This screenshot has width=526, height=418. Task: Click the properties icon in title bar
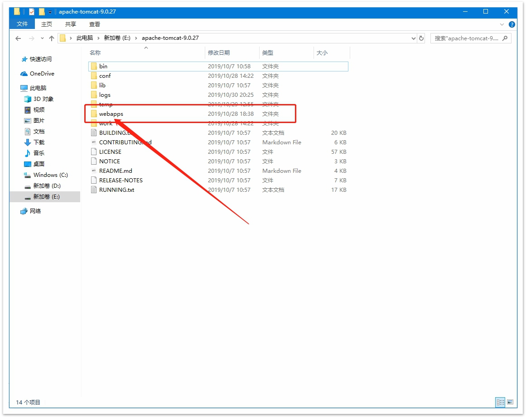[32, 12]
